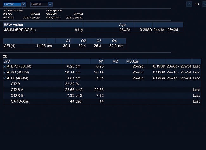Expand the Fetus A selector arrow

coord(50,4)
